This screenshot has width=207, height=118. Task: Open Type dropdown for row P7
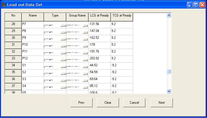(x=63, y=24)
